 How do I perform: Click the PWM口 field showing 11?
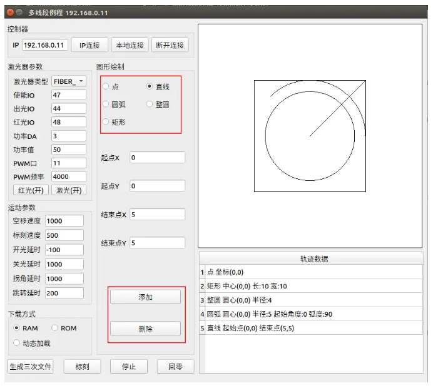(69, 163)
